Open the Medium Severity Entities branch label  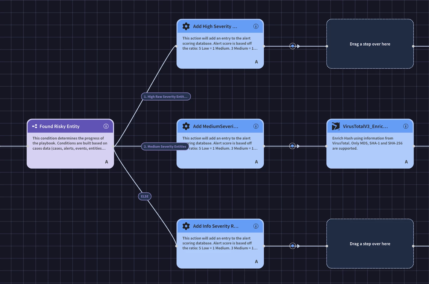pyautogui.click(x=165, y=146)
